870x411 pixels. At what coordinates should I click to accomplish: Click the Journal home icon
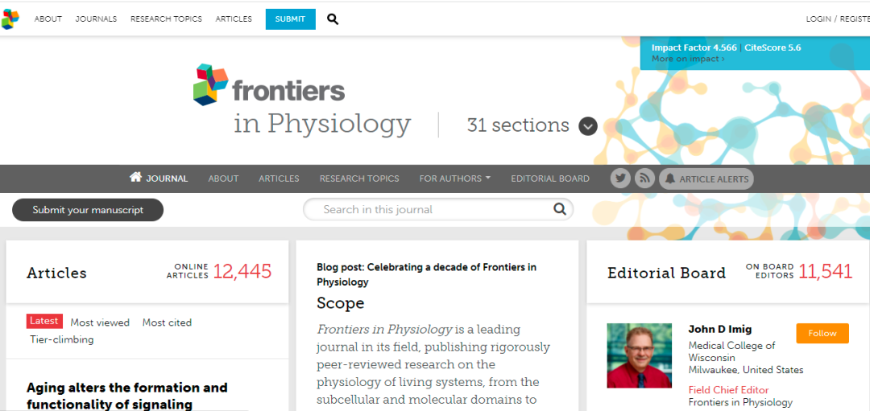(135, 178)
